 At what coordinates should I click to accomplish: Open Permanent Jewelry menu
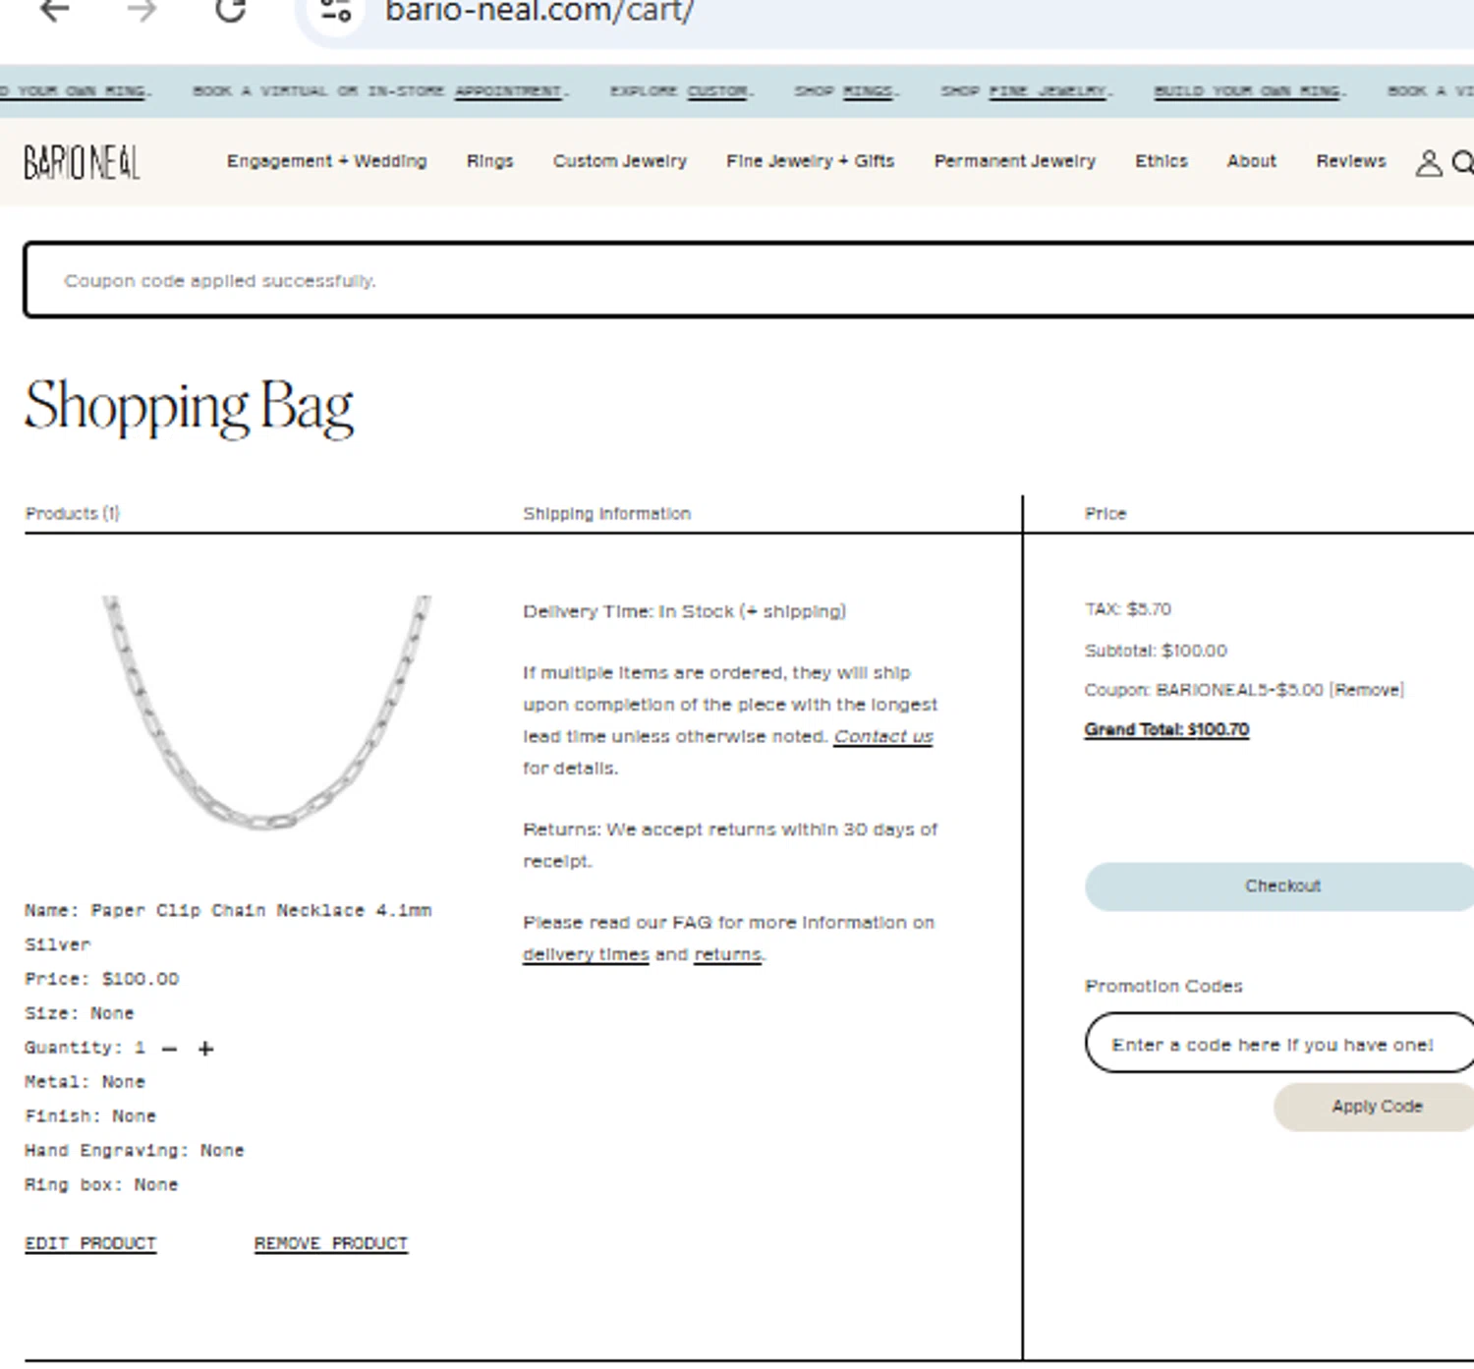click(x=1014, y=161)
